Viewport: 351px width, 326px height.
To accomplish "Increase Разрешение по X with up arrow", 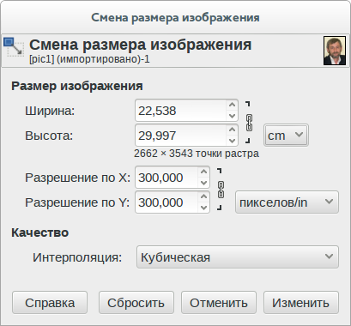I will tap(203, 172).
